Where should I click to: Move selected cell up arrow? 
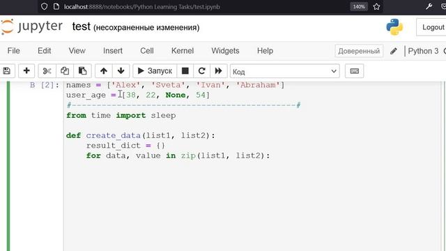[x=104, y=71]
